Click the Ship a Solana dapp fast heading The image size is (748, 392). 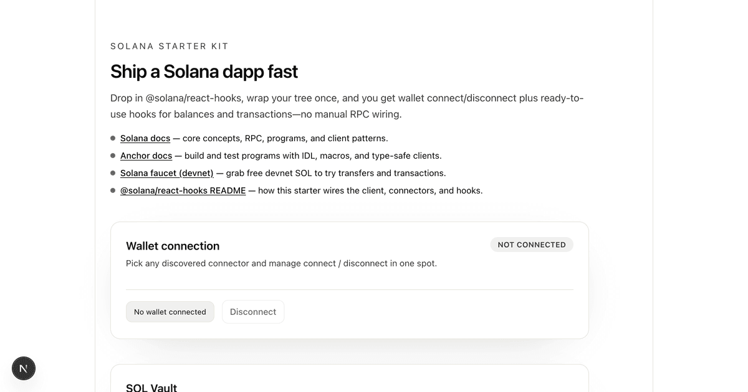click(x=204, y=71)
